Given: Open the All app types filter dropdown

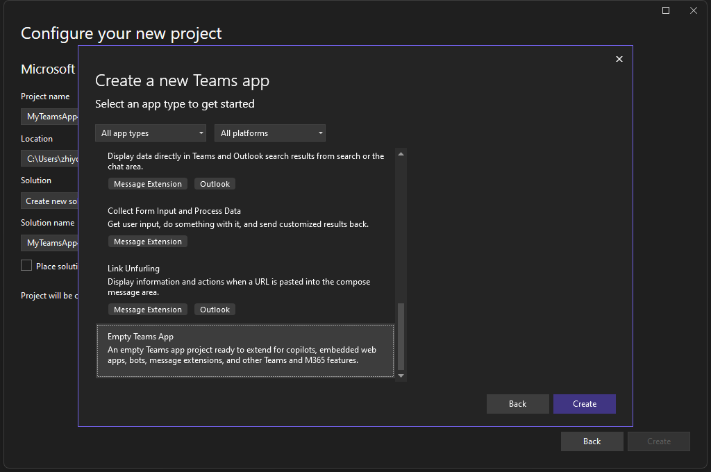Looking at the screenshot, I should (x=150, y=133).
